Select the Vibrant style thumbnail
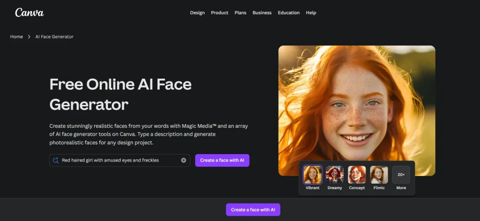Image resolution: width=480 pixels, height=221 pixels. (313, 175)
